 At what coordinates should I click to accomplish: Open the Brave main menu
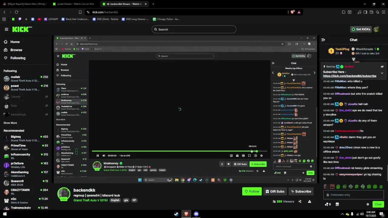point(383,12)
